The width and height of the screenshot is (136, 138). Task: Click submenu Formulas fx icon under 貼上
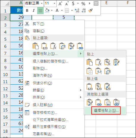pos(98,62)
